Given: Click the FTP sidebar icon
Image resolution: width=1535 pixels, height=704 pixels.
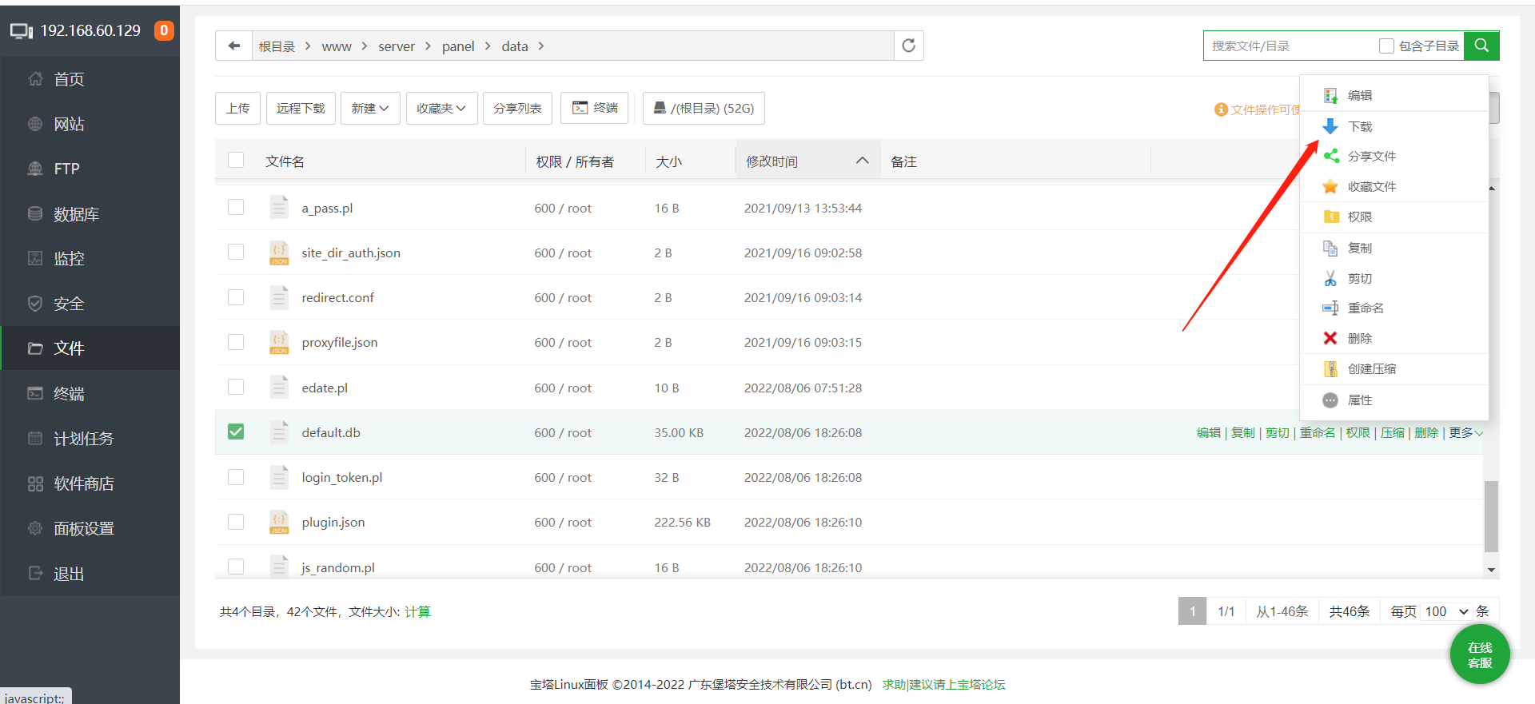Looking at the screenshot, I should point(35,169).
